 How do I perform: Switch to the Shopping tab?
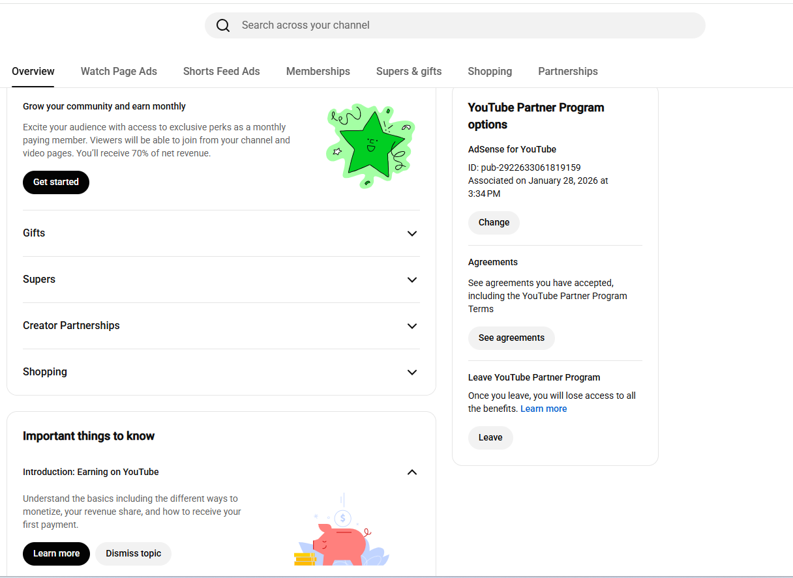(490, 72)
